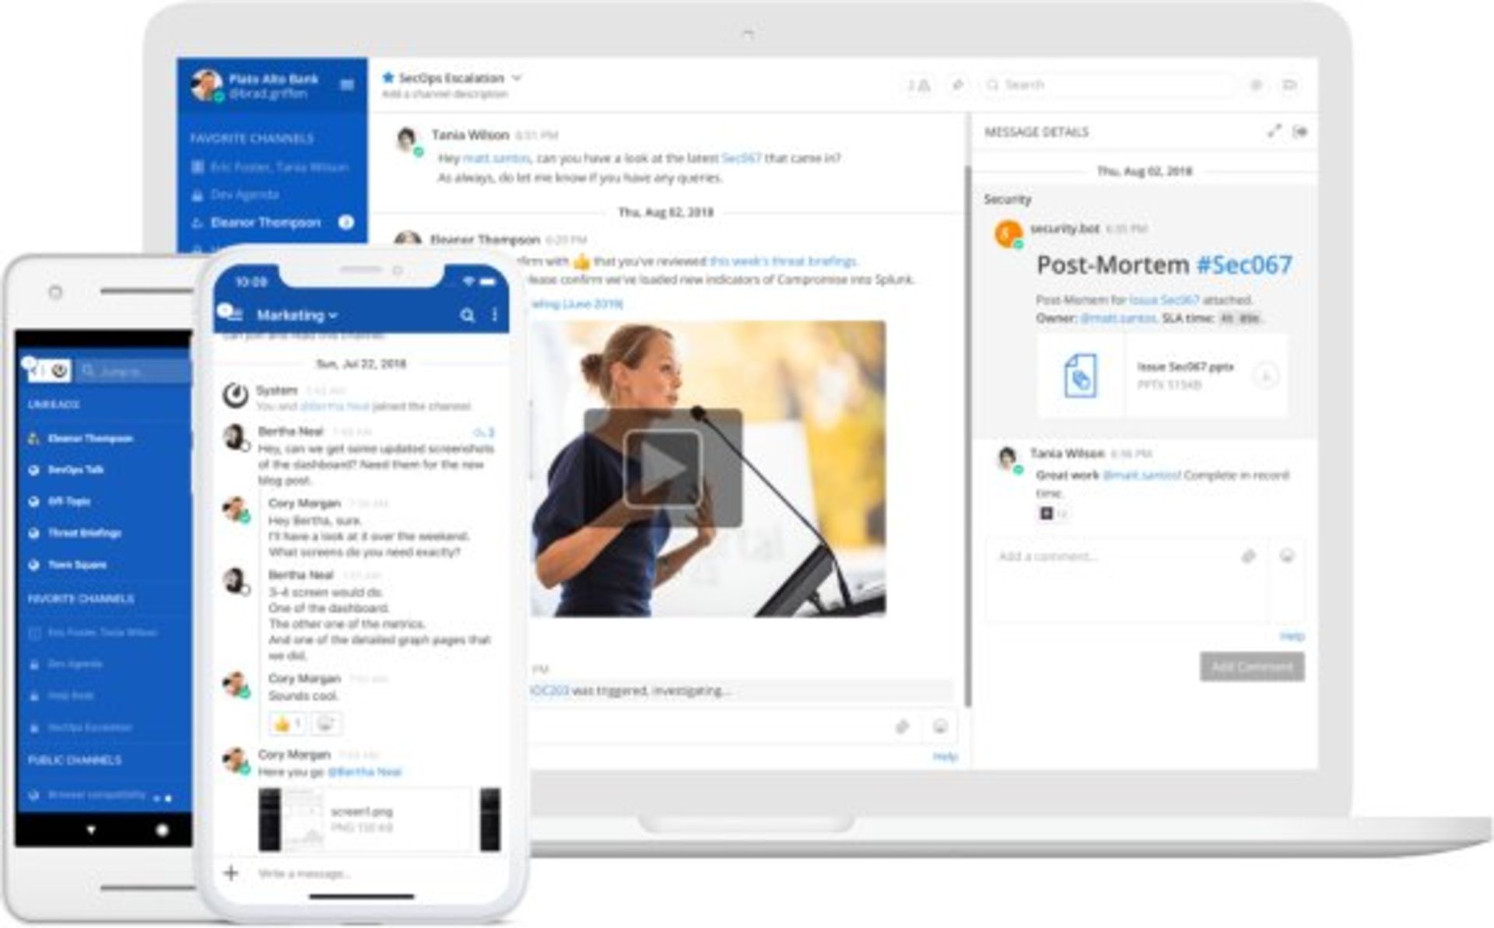Toggle the reaction on Tania Wilson's reply
The width and height of the screenshot is (1494, 928).
pyautogui.click(x=1053, y=513)
